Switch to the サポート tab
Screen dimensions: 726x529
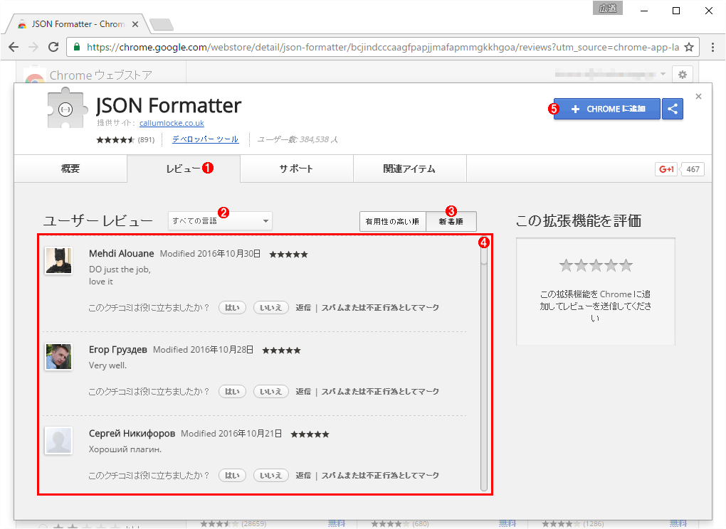(x=296, y=169)
